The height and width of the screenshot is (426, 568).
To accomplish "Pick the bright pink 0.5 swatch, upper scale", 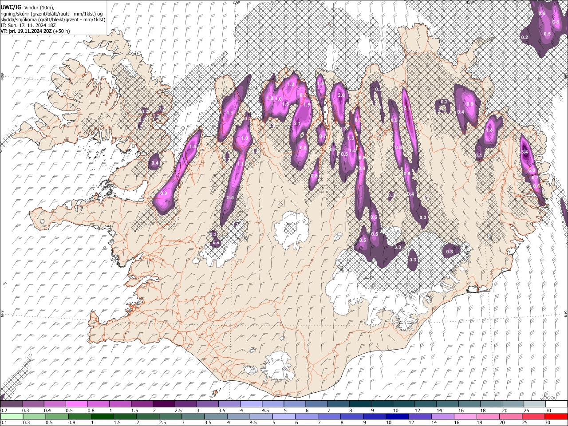I will (x=76, y=404).
